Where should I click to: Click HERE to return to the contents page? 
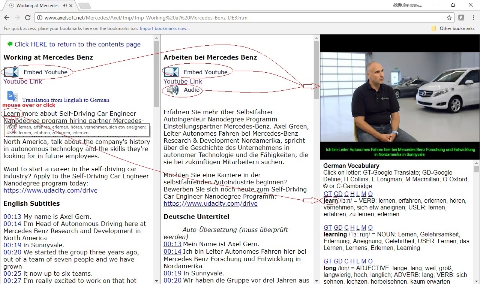pos(78,44)
